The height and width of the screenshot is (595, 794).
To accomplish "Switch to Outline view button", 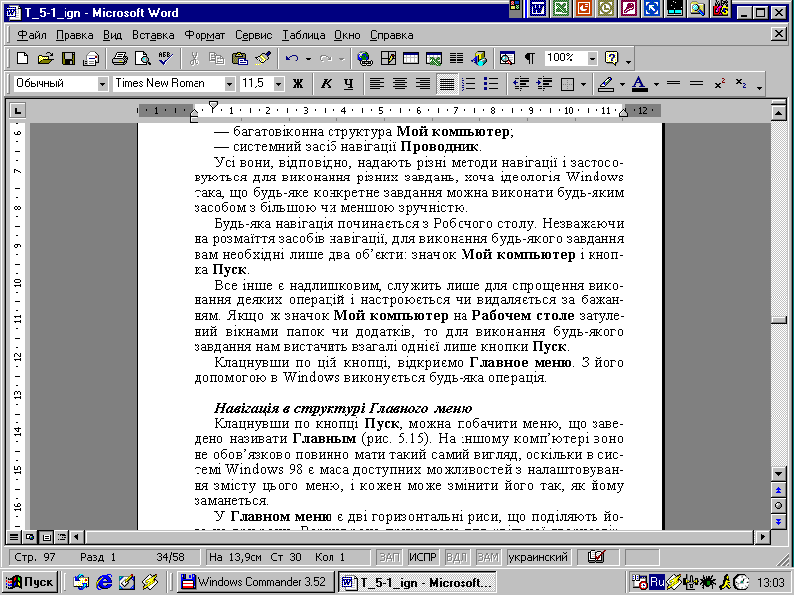I will pos(61,536).
